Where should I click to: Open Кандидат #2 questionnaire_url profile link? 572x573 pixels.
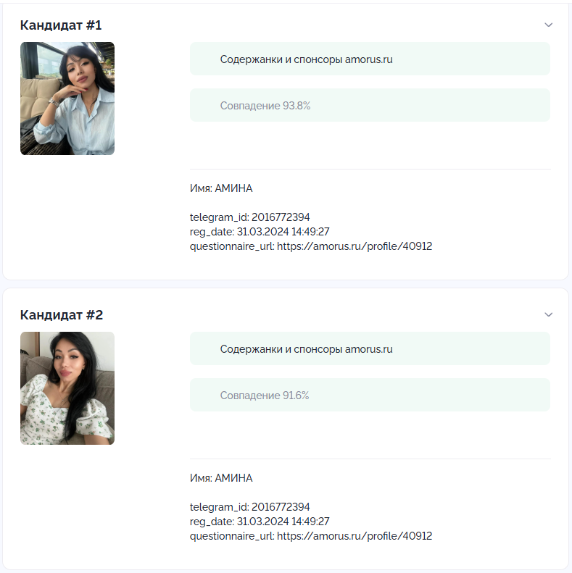pyautogui.click(x=355, y=536)
